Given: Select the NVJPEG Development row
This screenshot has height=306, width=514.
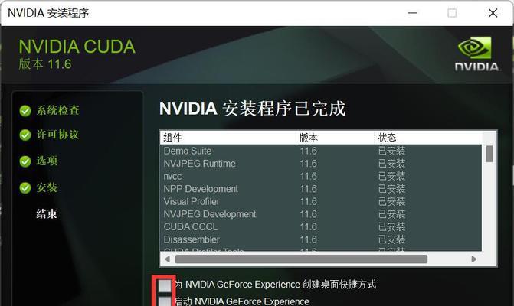Looking at the screenshot, I should click(321, 214).
